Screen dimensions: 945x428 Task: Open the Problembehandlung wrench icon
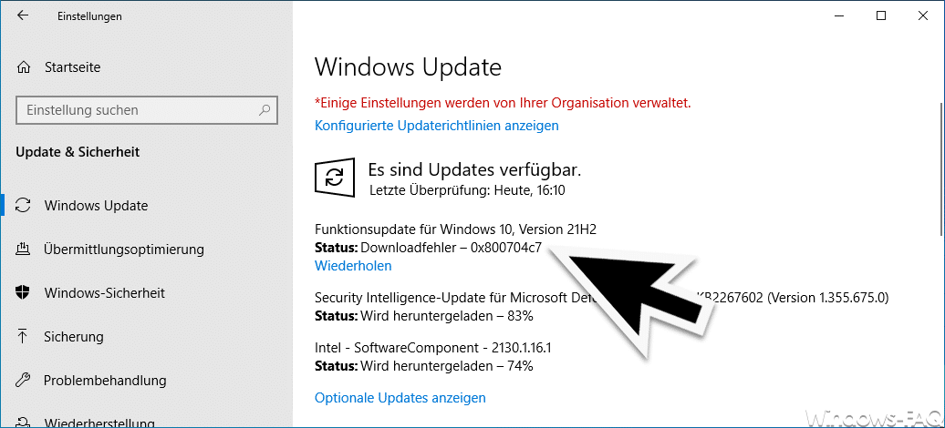click(x=23, y=380)
